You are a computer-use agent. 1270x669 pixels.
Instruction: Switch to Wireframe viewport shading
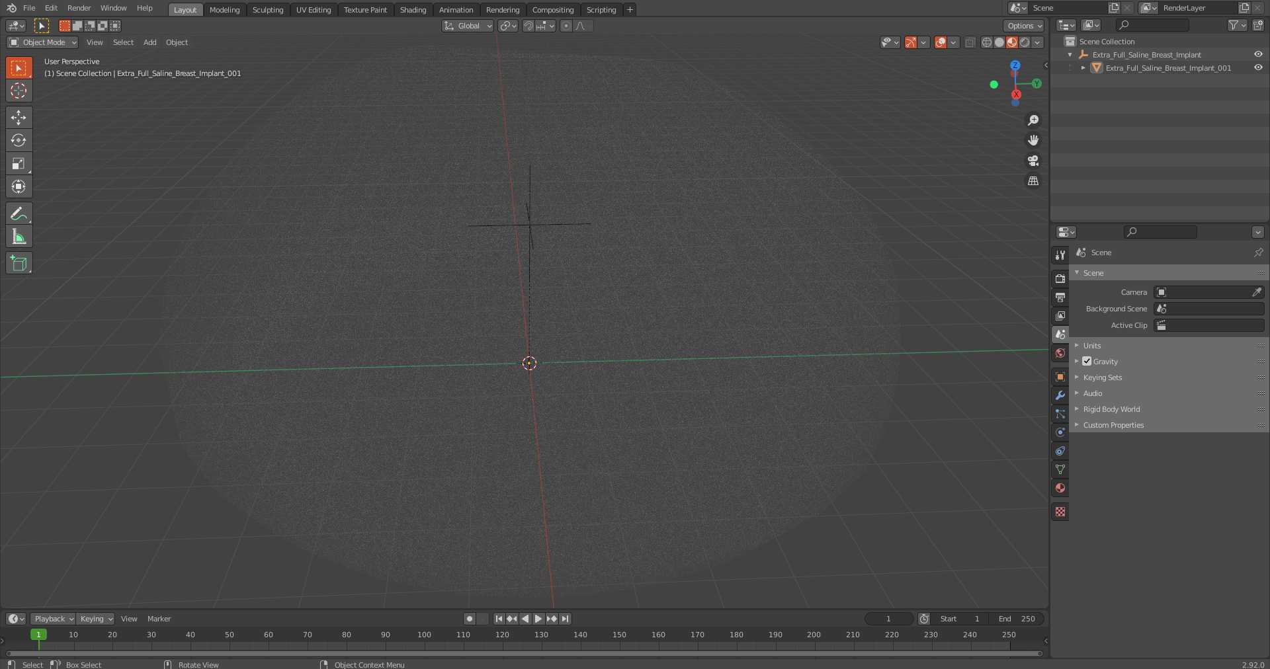pos(987,42)
